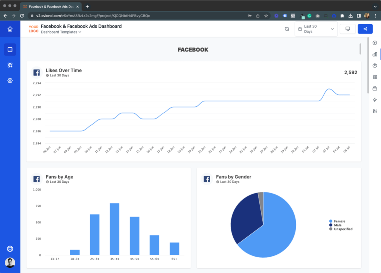This screenshot has width=381, height=273.
Task: Click Facebook icon on Fans by Age
Action: point(37,179)
